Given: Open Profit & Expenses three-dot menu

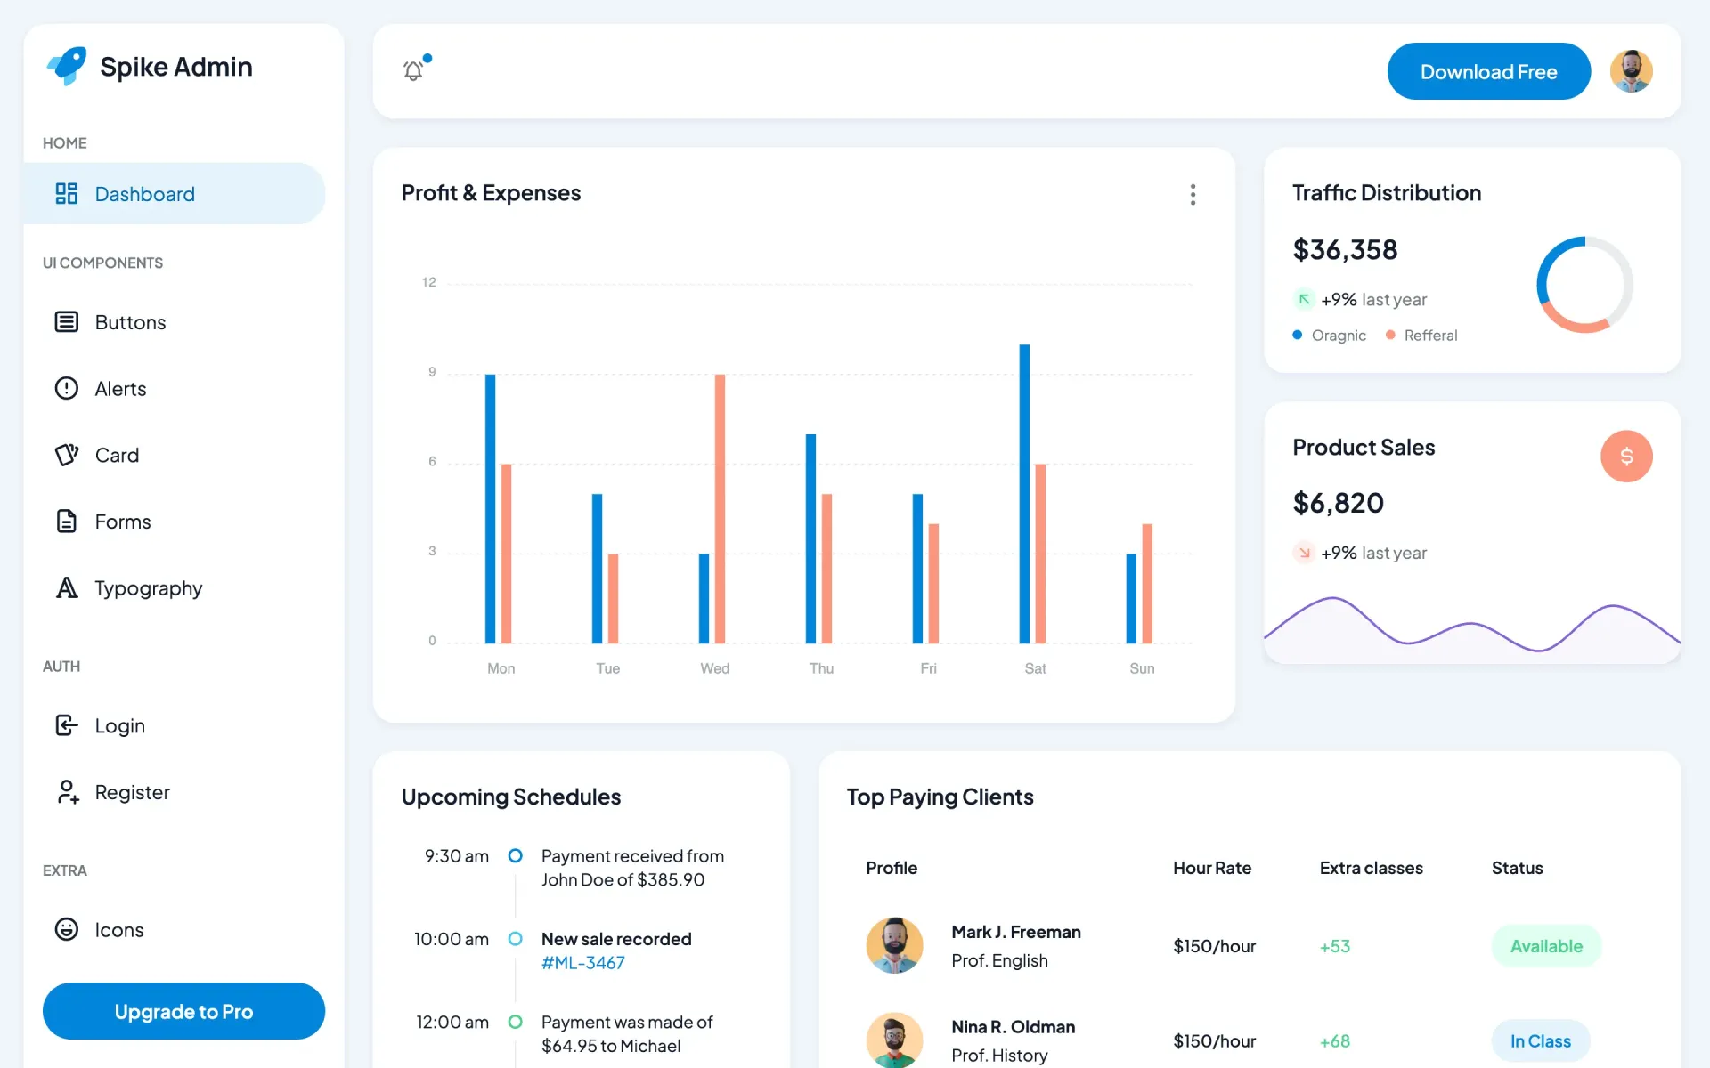Looking at the screenshot, I should pyautogui.click(x=1193, y=195).
